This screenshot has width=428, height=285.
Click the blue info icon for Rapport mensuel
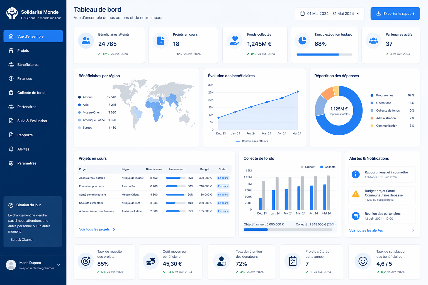356,175
